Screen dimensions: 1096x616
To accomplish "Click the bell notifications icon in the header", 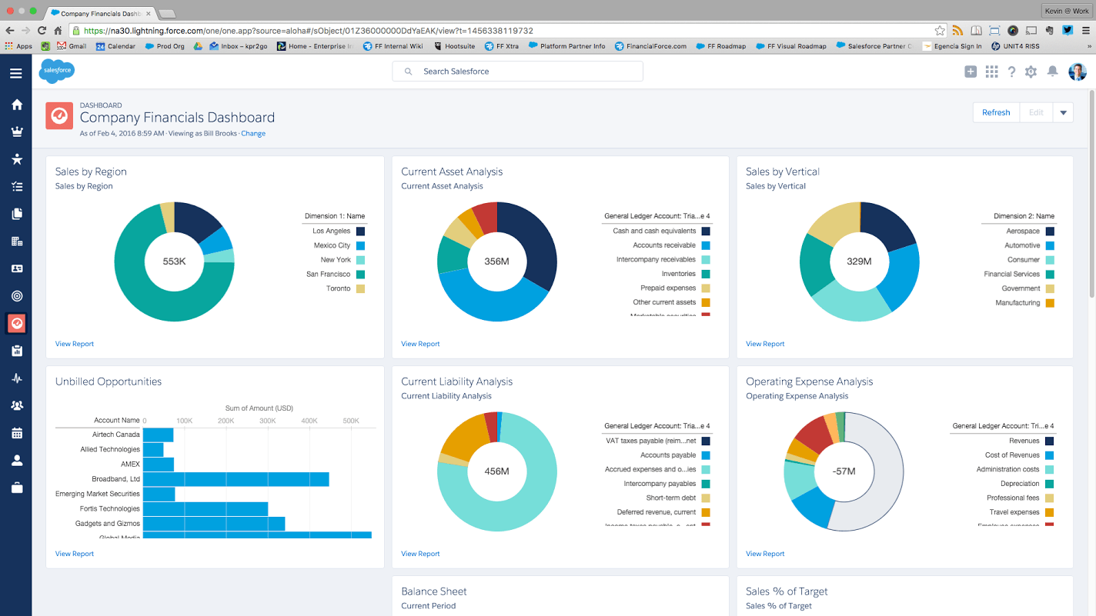I will pyautogui.click(x=1053, y=71).
